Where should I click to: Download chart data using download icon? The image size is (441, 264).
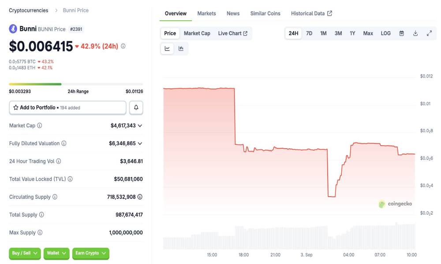click(415, 33)
